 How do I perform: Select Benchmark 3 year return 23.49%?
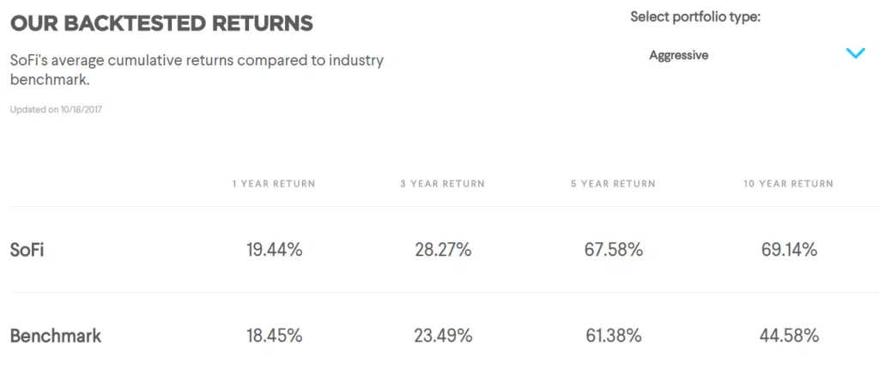coord(443,336)
